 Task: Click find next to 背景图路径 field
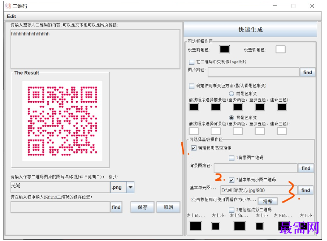pyautogui.click(x=306, y=168)
